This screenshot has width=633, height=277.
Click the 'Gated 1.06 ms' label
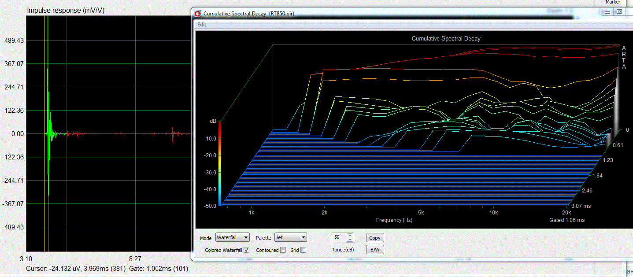pos(567,220)
